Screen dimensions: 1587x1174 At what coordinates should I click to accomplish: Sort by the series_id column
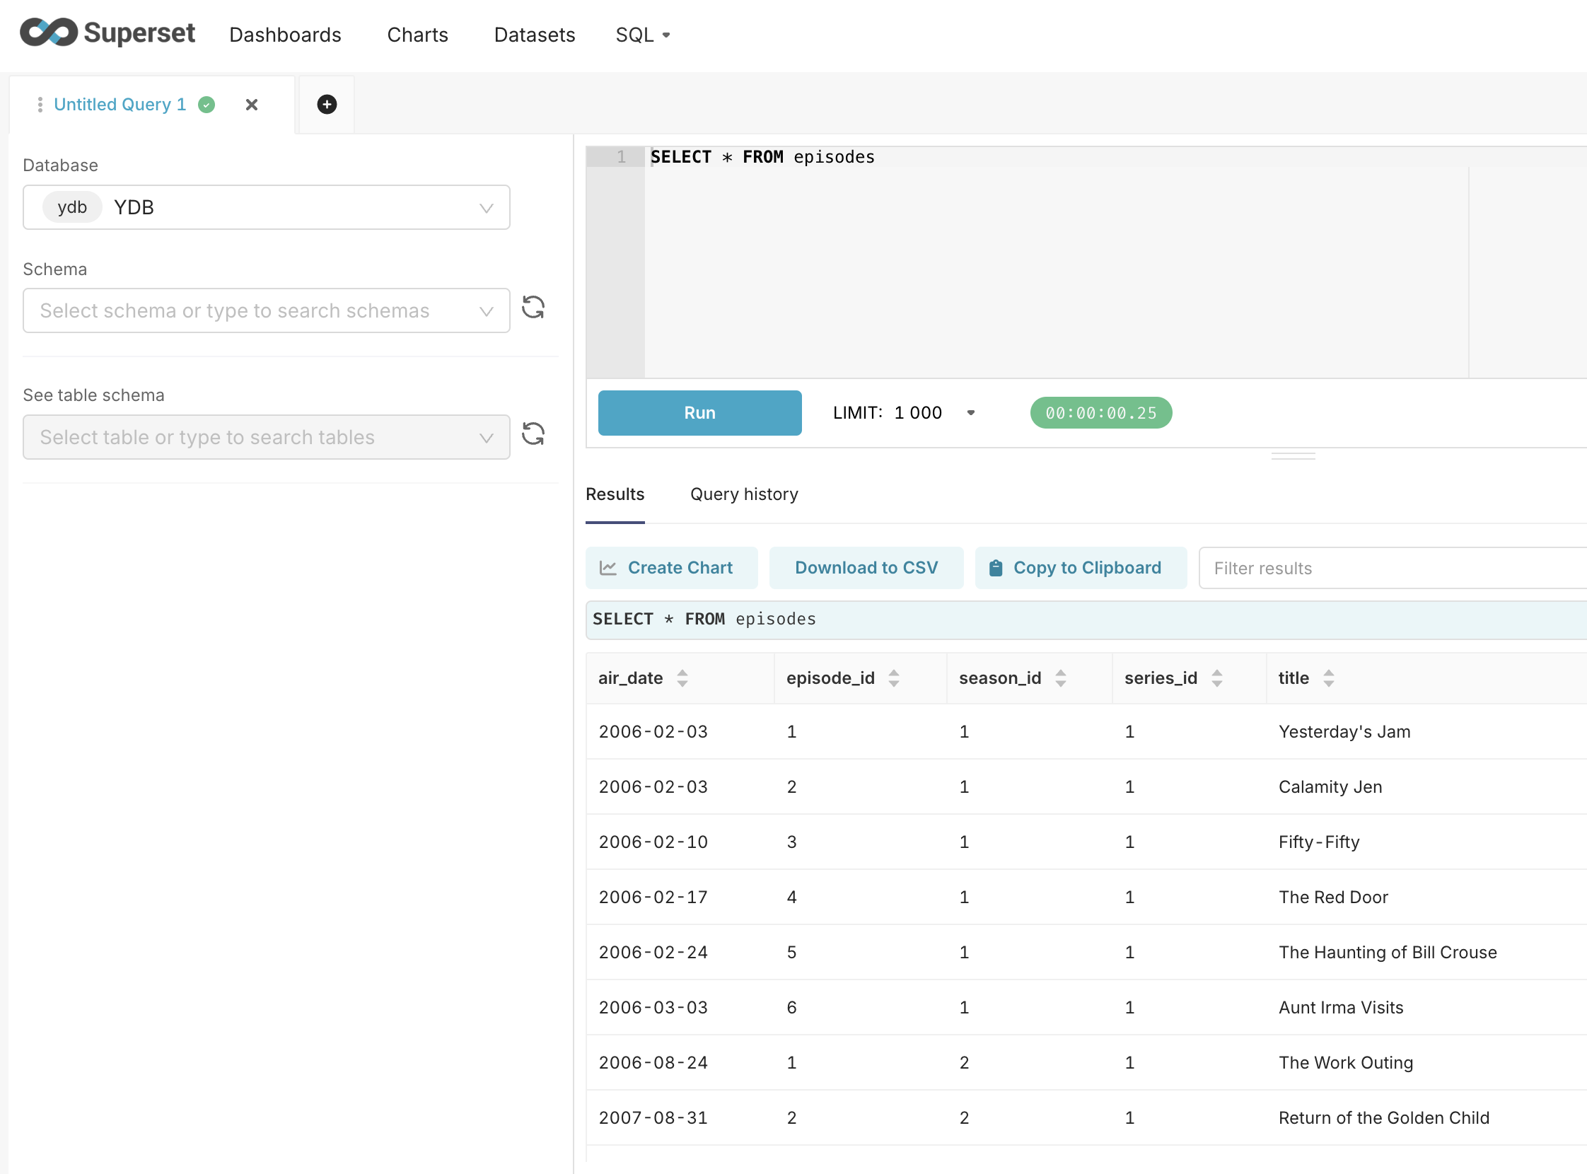pos(1216,678)
